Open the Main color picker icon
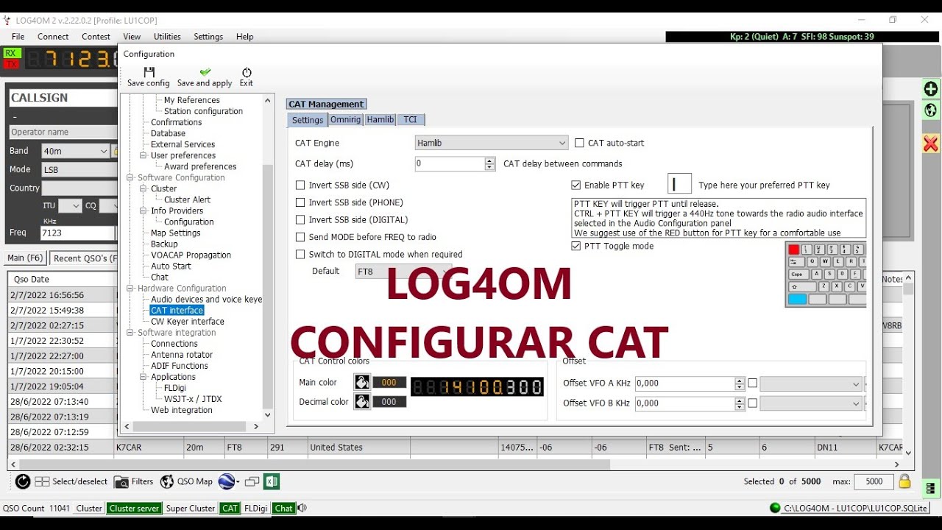This screenshot has height=530, width=942. pyautogui.click(x=362, y=382)
